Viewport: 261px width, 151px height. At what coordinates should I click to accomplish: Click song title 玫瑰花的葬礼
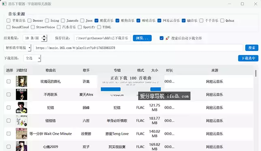(51, 82)
